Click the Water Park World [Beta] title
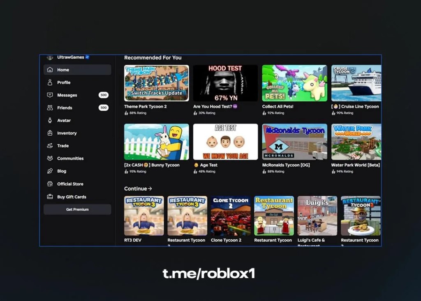 tap(356, 165)
